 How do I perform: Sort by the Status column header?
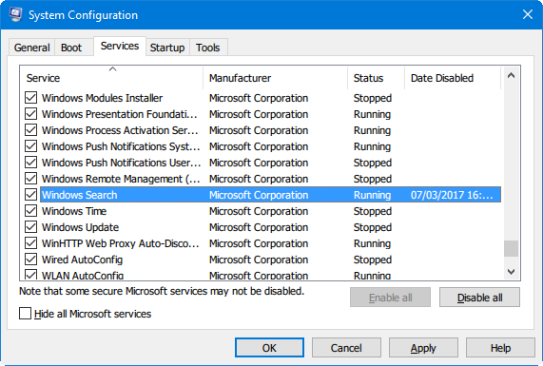point(376,78)
